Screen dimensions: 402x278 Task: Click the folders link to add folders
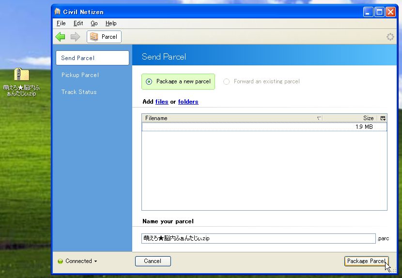coord(188,102)
